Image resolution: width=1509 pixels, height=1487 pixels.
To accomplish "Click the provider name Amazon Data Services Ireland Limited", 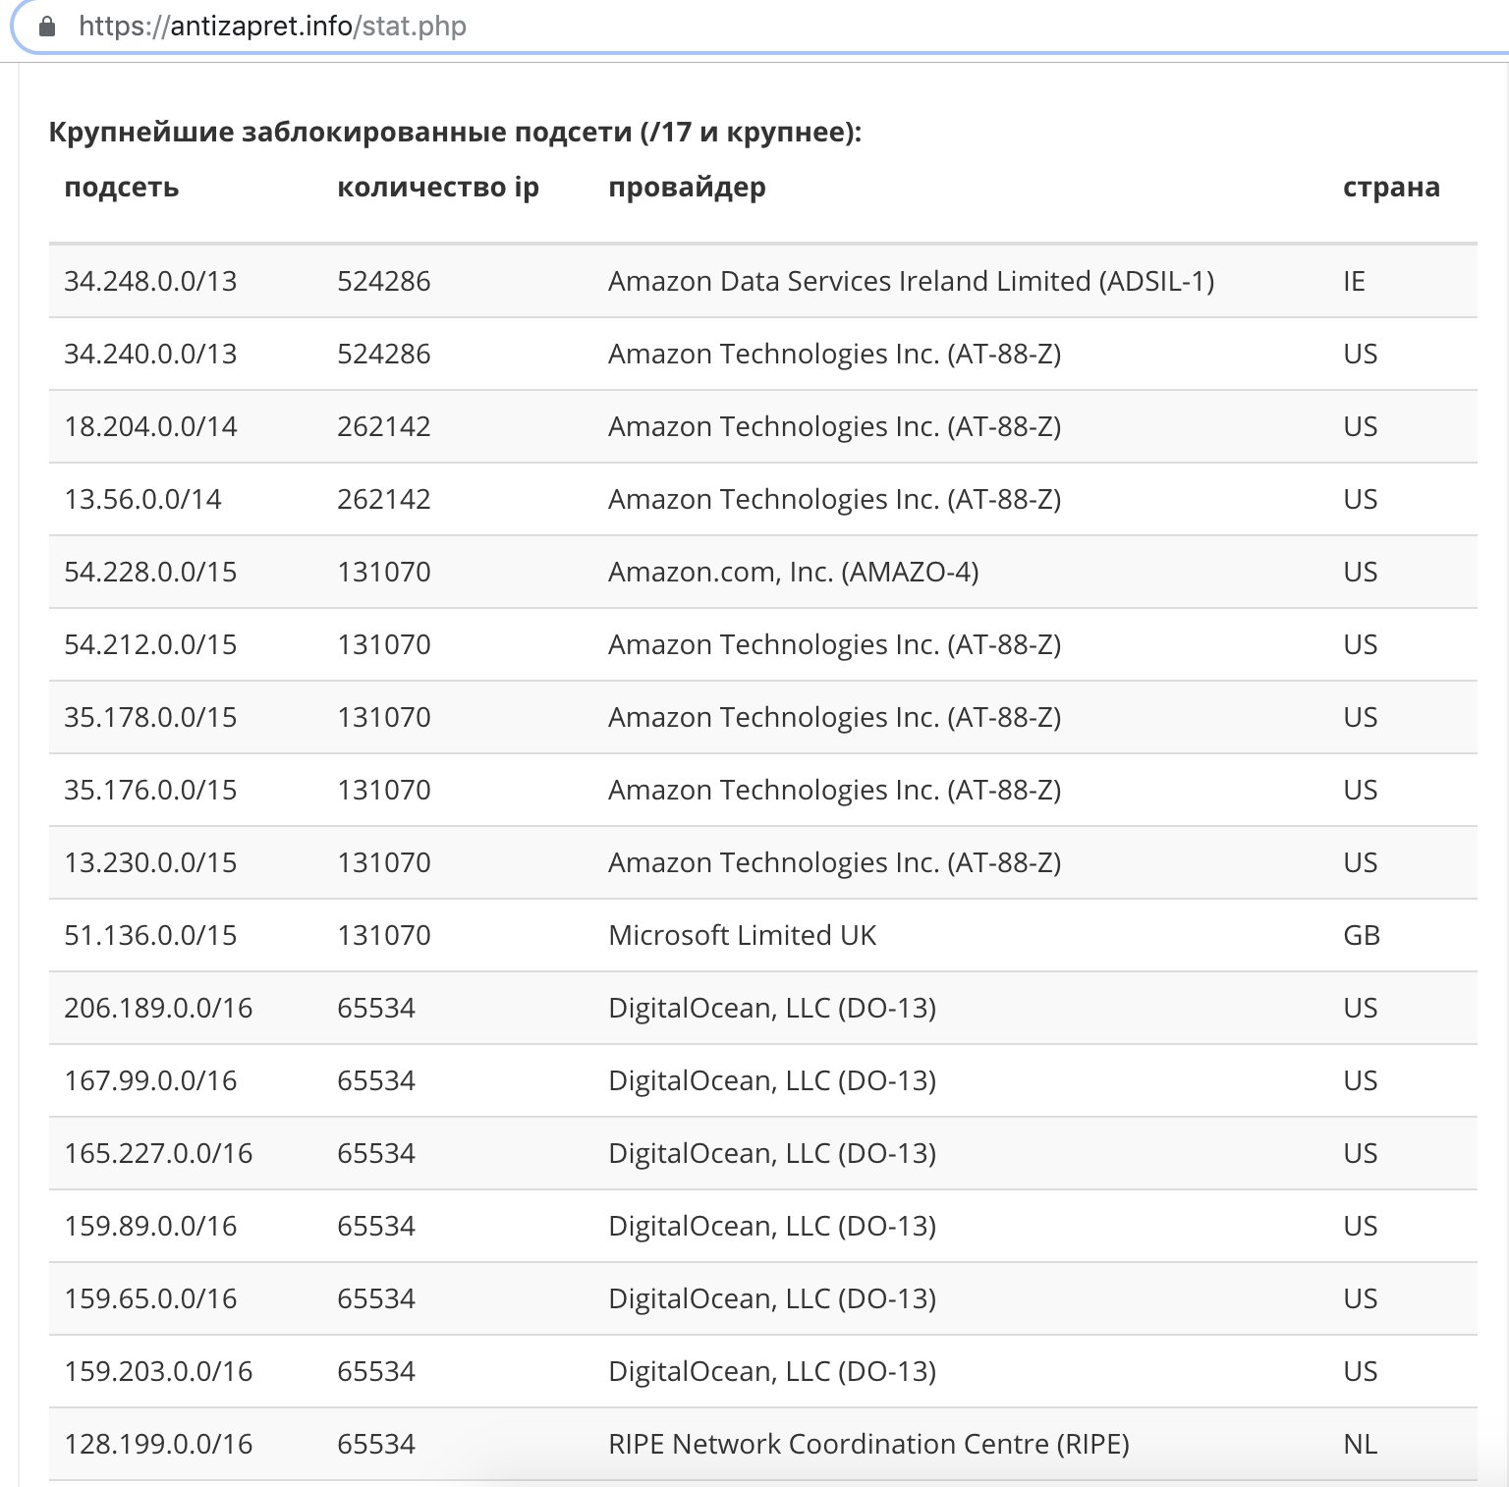I will click(x=912, y=282).
